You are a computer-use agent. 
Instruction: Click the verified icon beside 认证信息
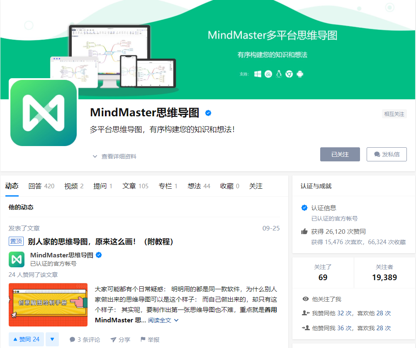pyautogui.click(x=304, y=208)
